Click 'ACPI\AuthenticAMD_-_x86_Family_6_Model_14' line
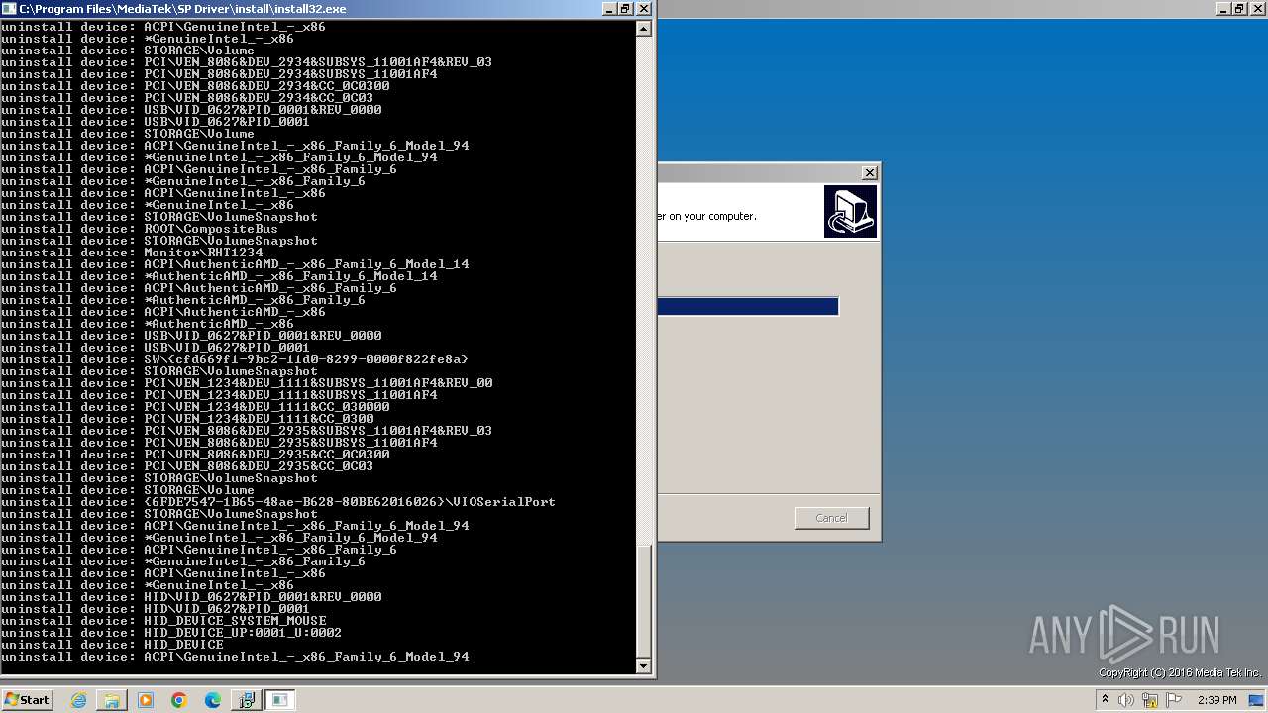 pyautogui.click(x=235, y=264)
